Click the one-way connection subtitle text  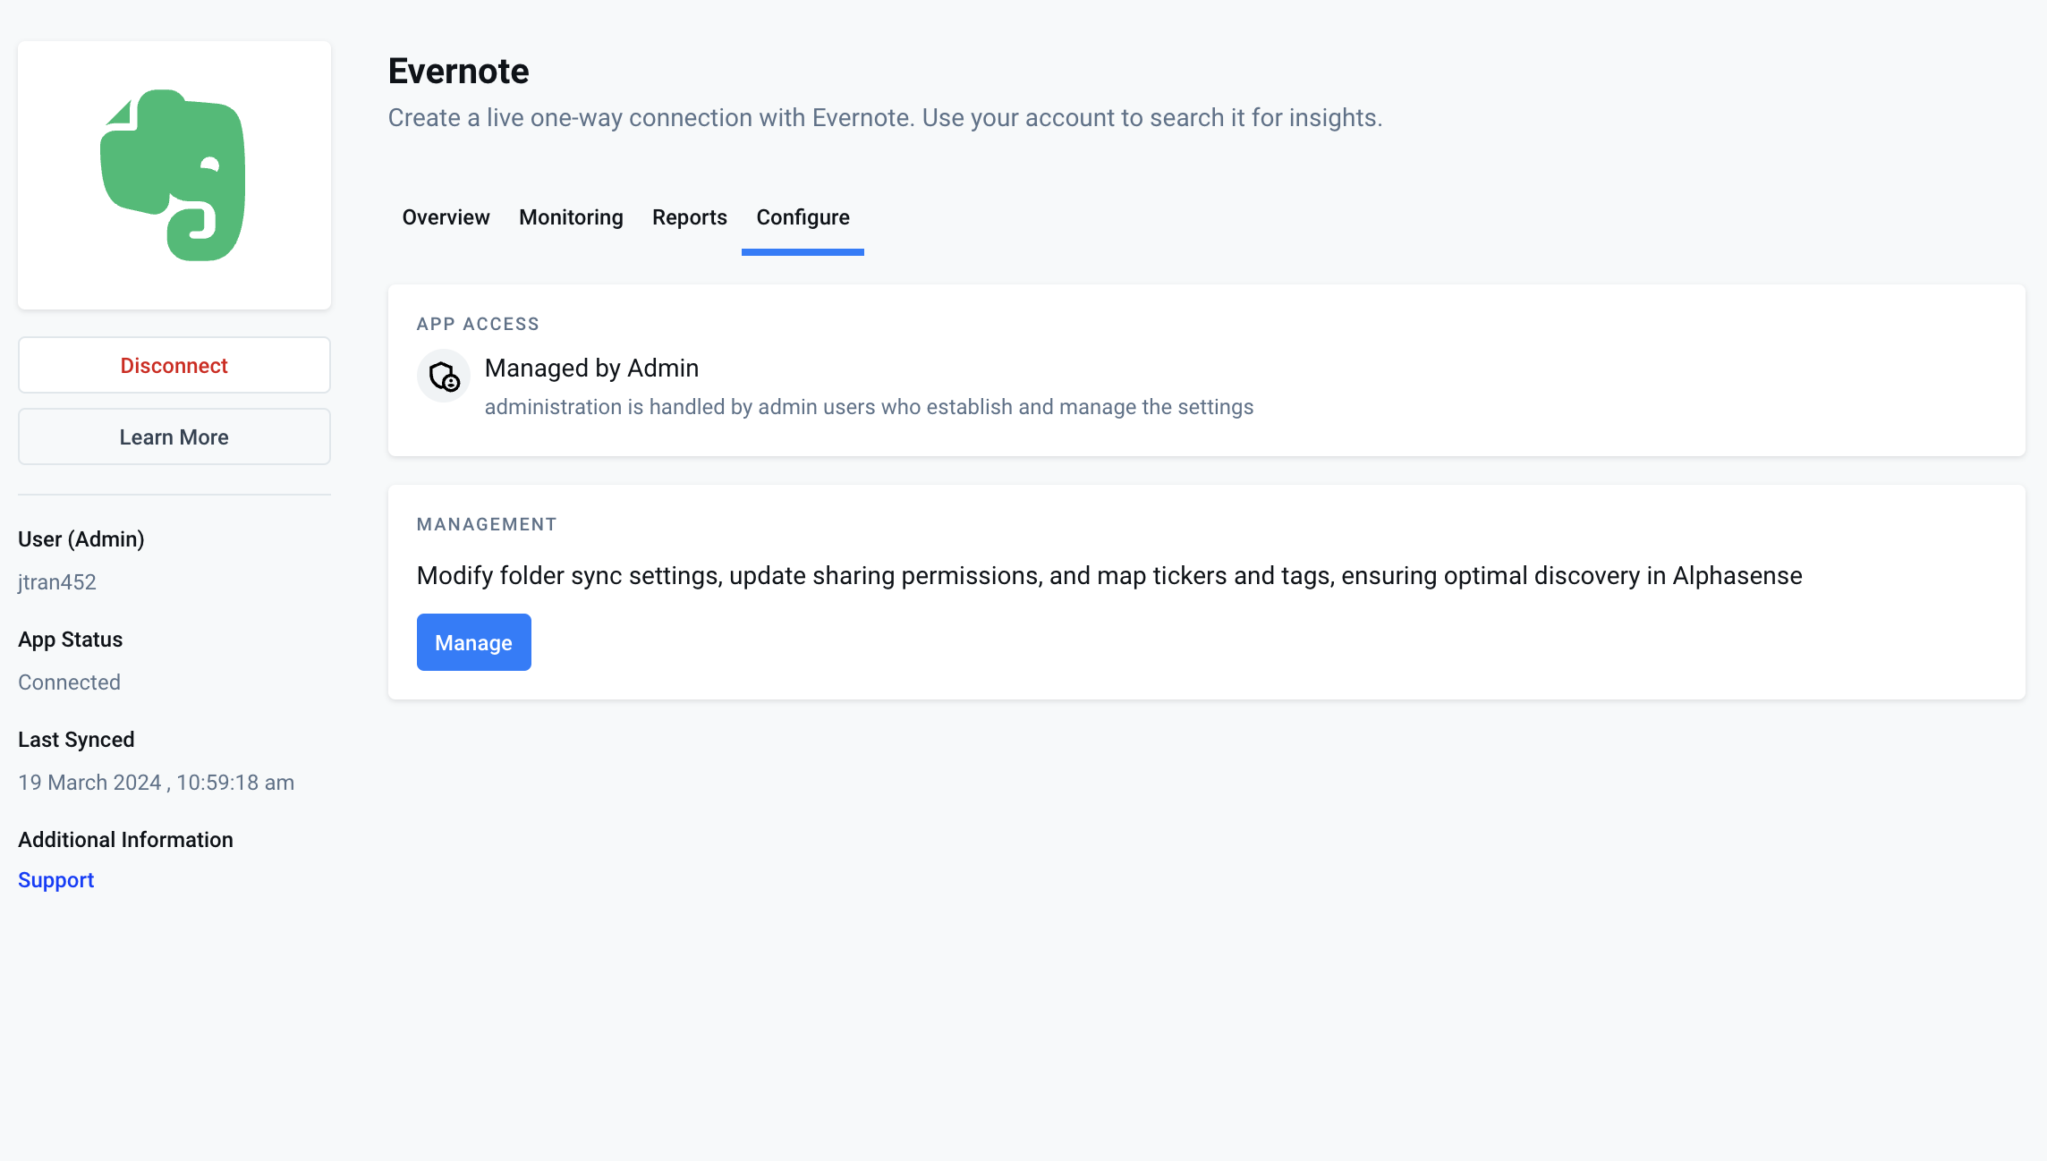[x=884, y=118]
